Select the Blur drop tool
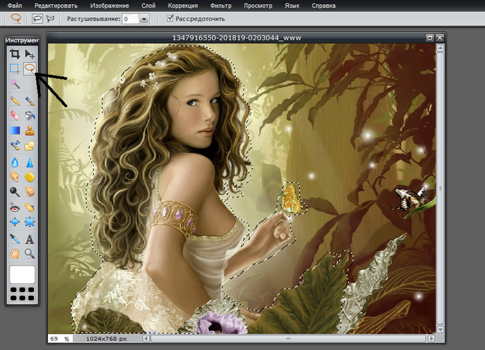Viewport: 485px width, 350px height. 15,162
